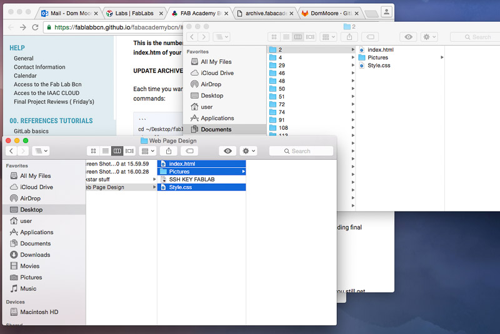The width and height of the screenshot is (500, 334).
Task: Select cover flow view in Web Page Design window
Action: coord(129,151)
